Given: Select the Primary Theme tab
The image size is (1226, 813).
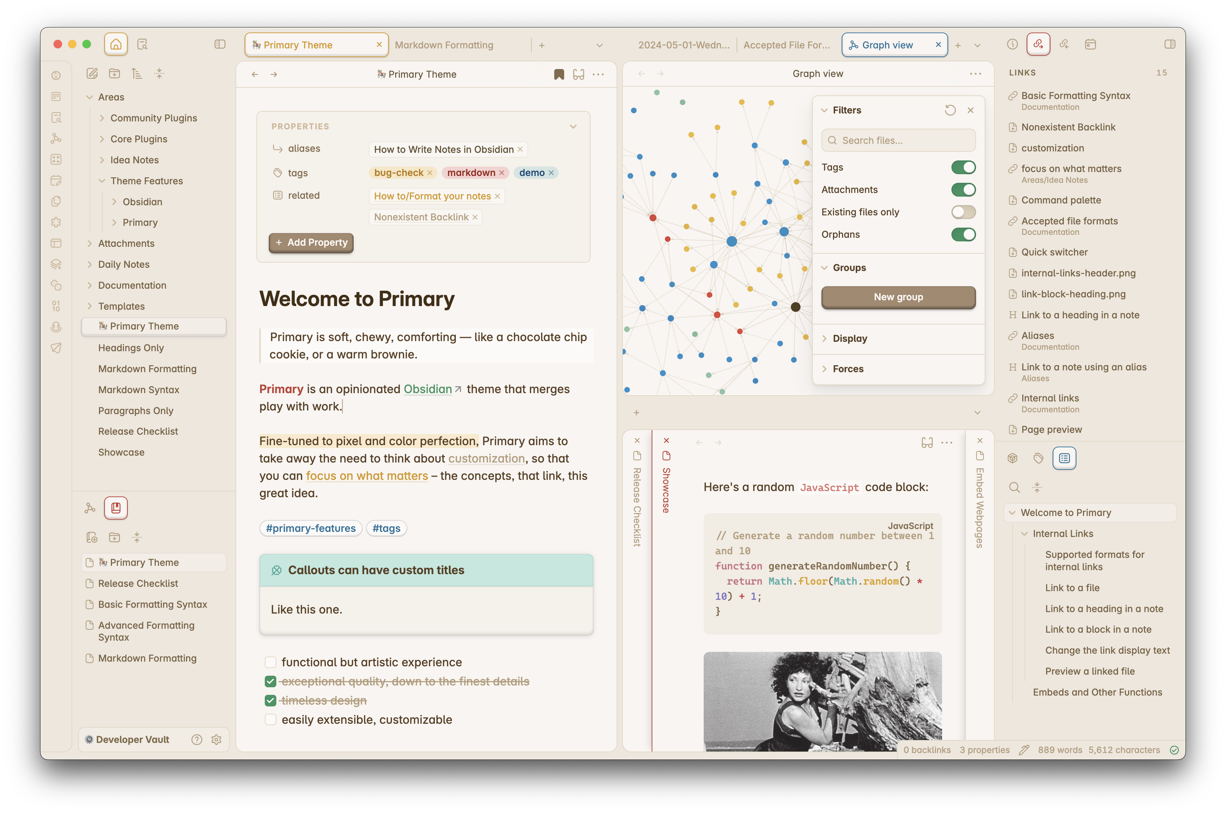Looking at the screenshot, I should [298, 44].
